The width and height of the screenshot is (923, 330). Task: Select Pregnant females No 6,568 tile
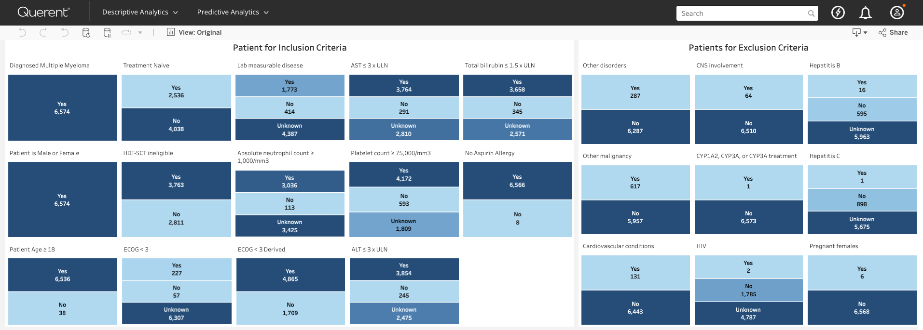tap(862, 307)
